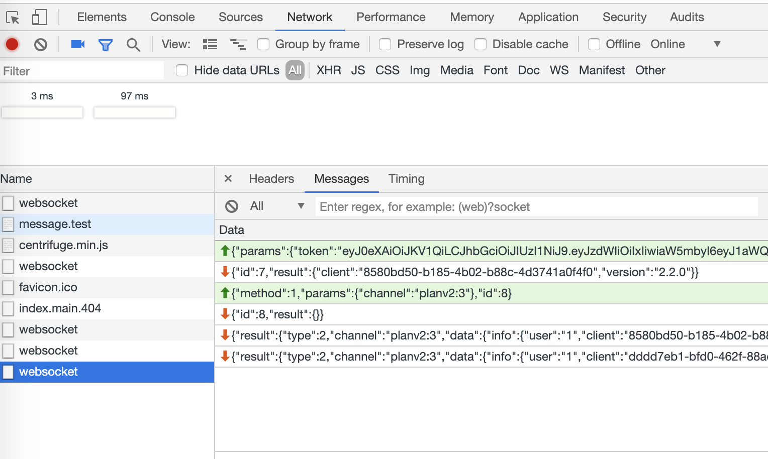Switch to the Headers tab
Screen dimensions: 768x459
pyautogui.click(x=271, y=179)
